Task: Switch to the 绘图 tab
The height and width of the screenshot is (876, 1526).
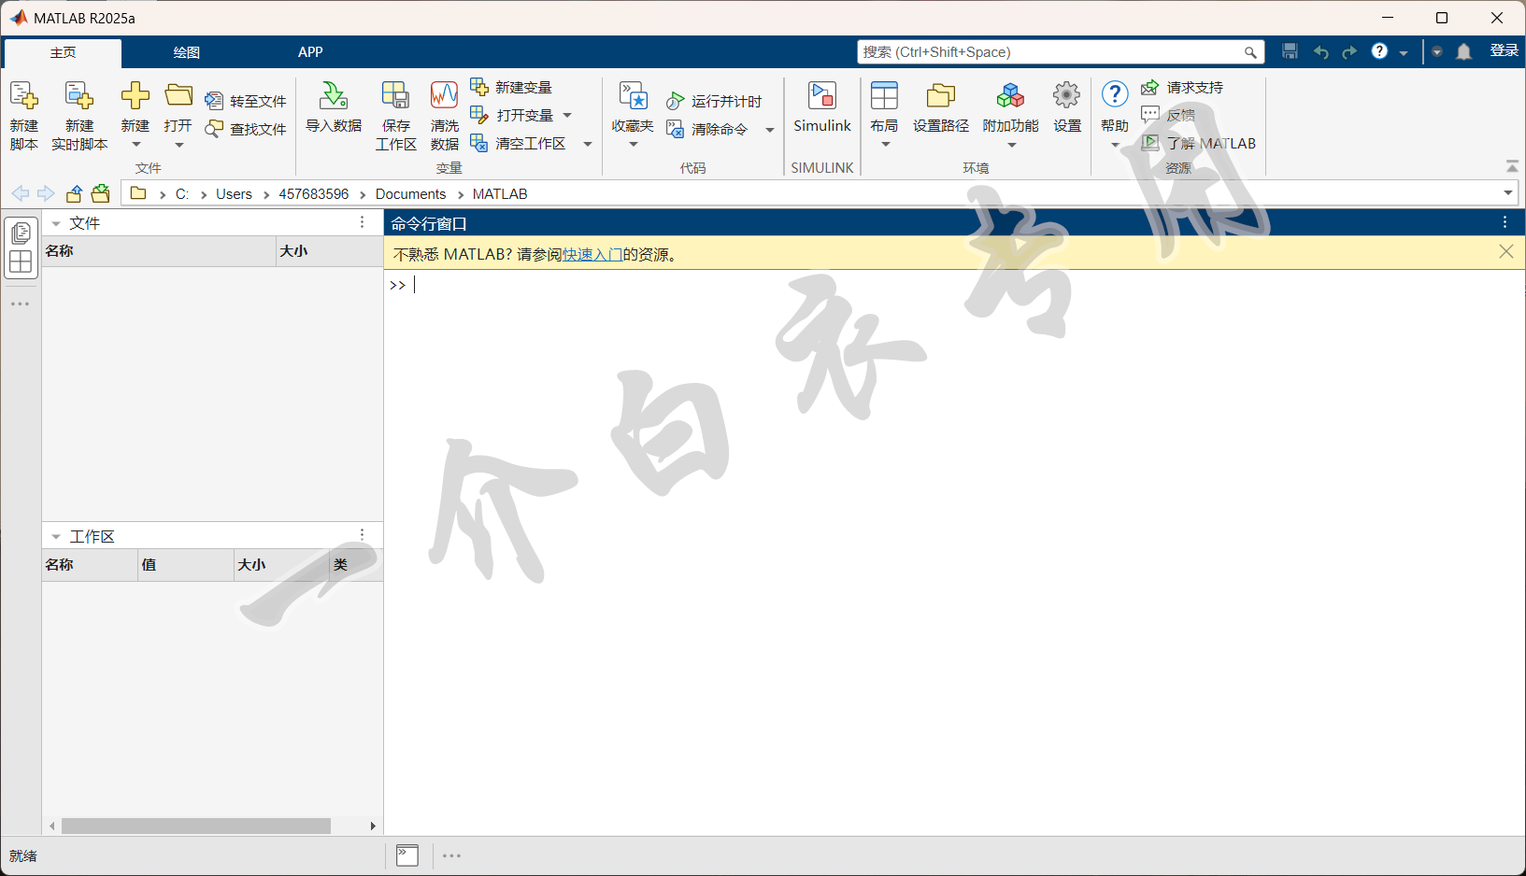Action: [x=187, y=52]
